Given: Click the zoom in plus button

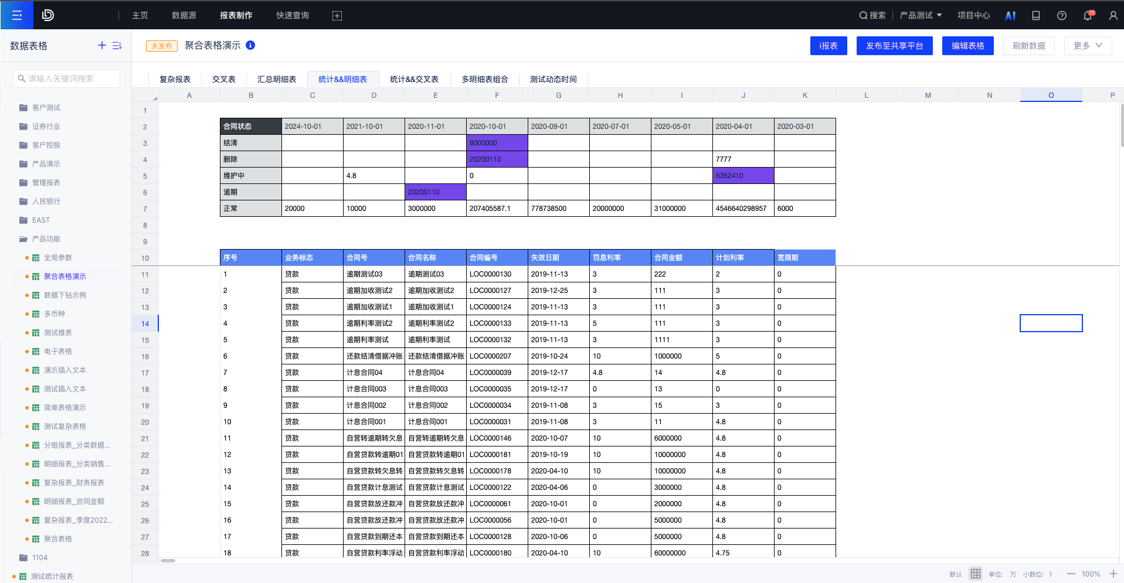Looking at the screenshot, I should tap(1113, 574).
